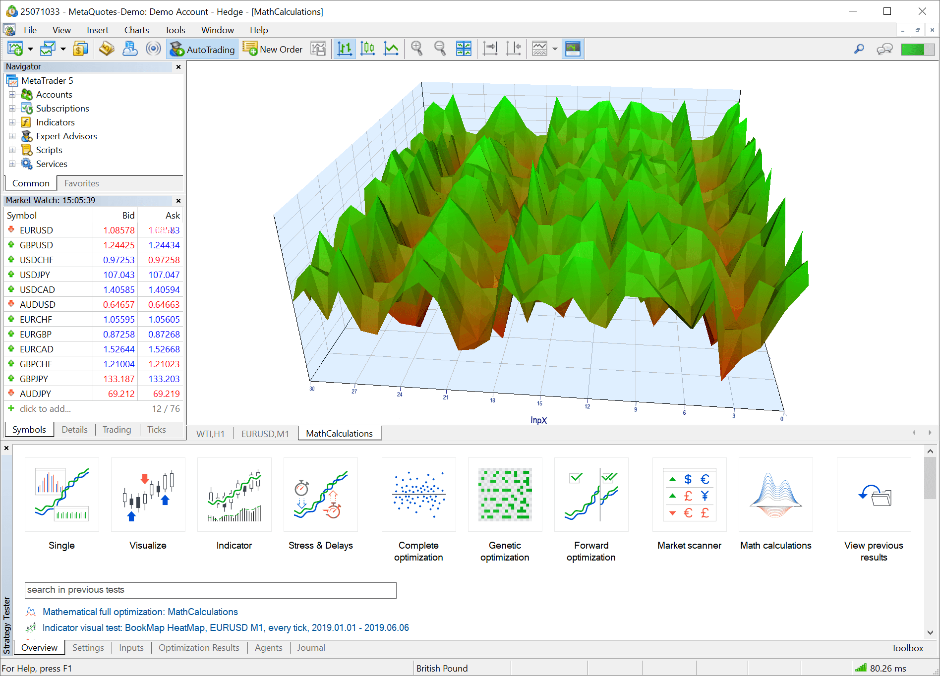Open the templates dropdown arrow

(x=555, y=49)
